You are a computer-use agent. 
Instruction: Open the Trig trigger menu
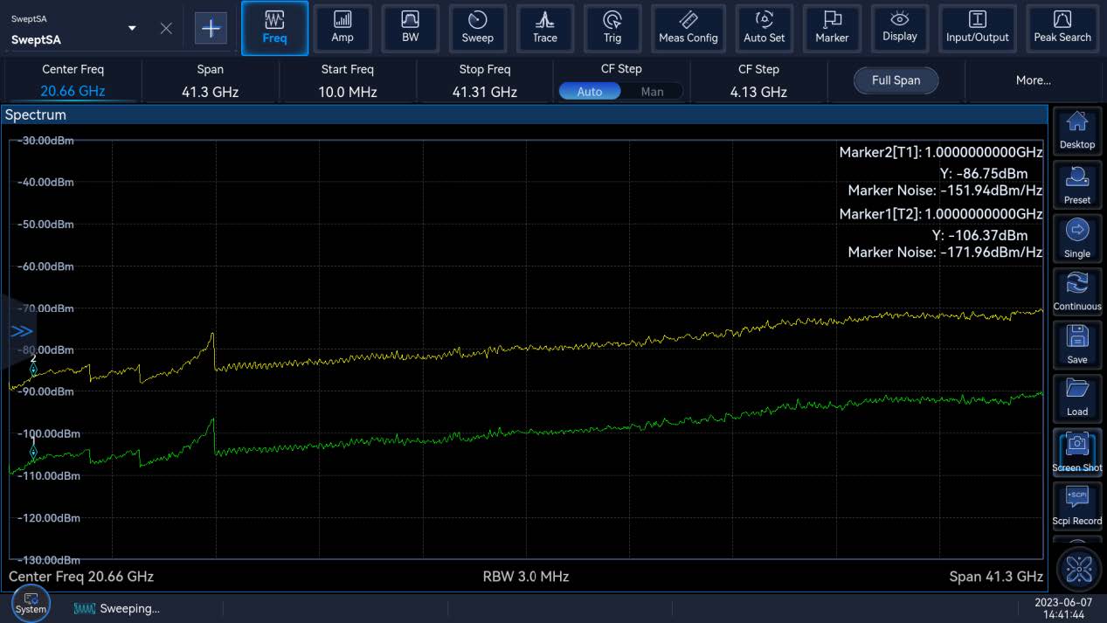click(612, 28)
